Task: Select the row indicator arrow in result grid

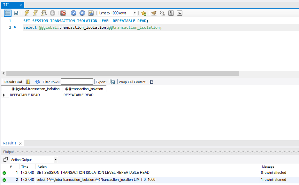Action: pos(4,95)
